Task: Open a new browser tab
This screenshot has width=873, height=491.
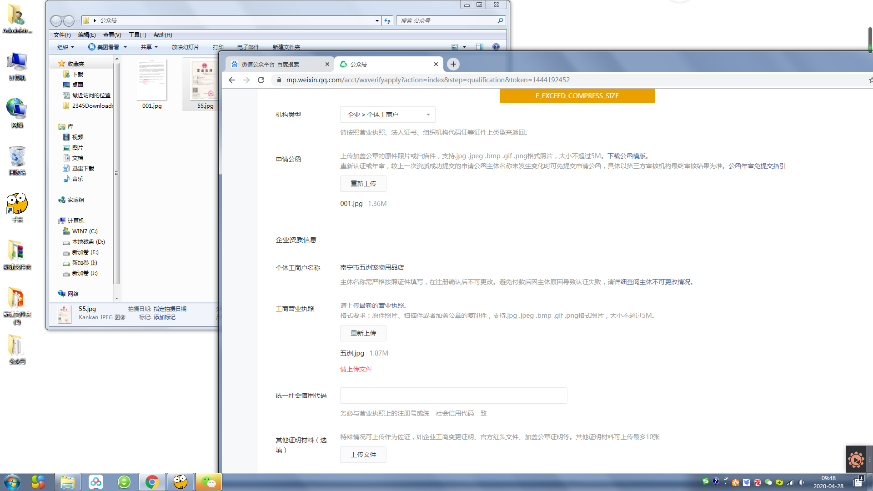Action: (453, 64)
